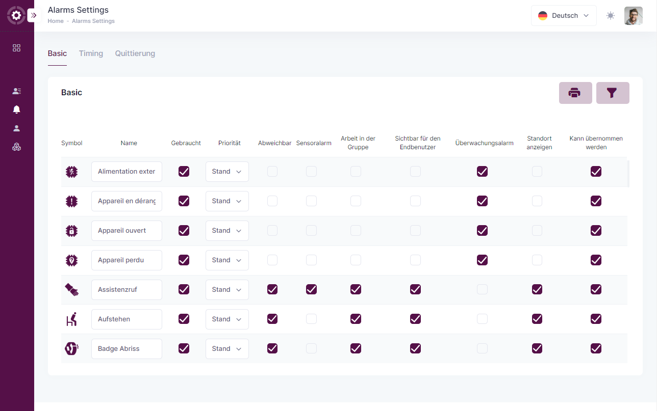Open the alarms bell icon in sidebar
This screenshot has width=657, height=411.
16,109
